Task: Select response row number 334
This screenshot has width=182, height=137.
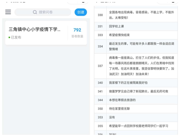Action: 100,46
